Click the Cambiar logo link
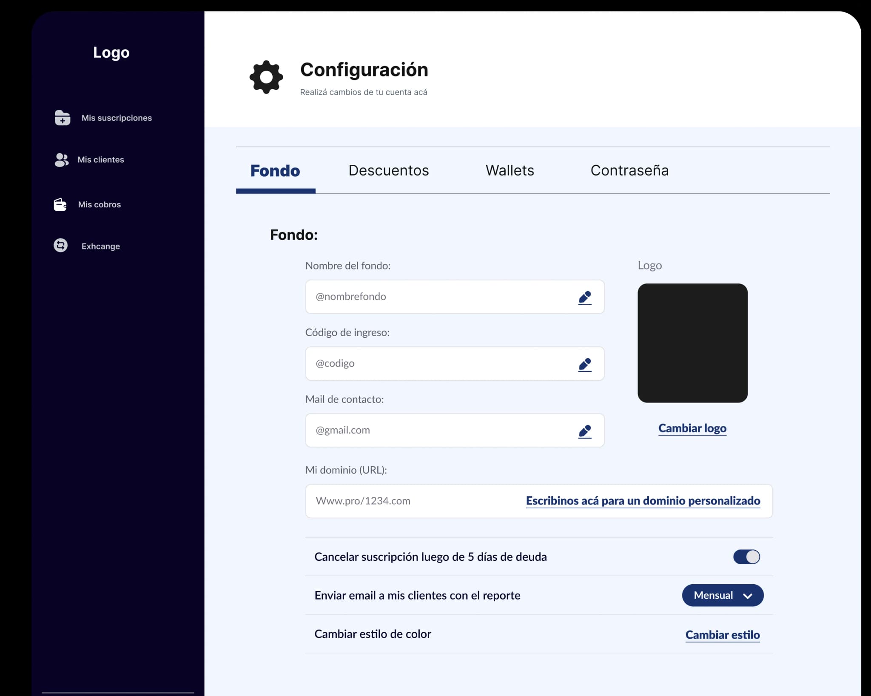 point(692,428)
